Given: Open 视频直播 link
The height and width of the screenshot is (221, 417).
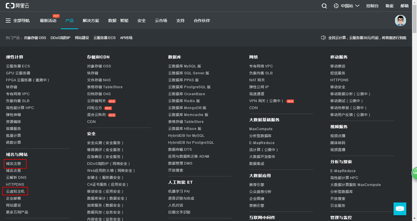Looking at the screenshot, I should pos(338,149).
